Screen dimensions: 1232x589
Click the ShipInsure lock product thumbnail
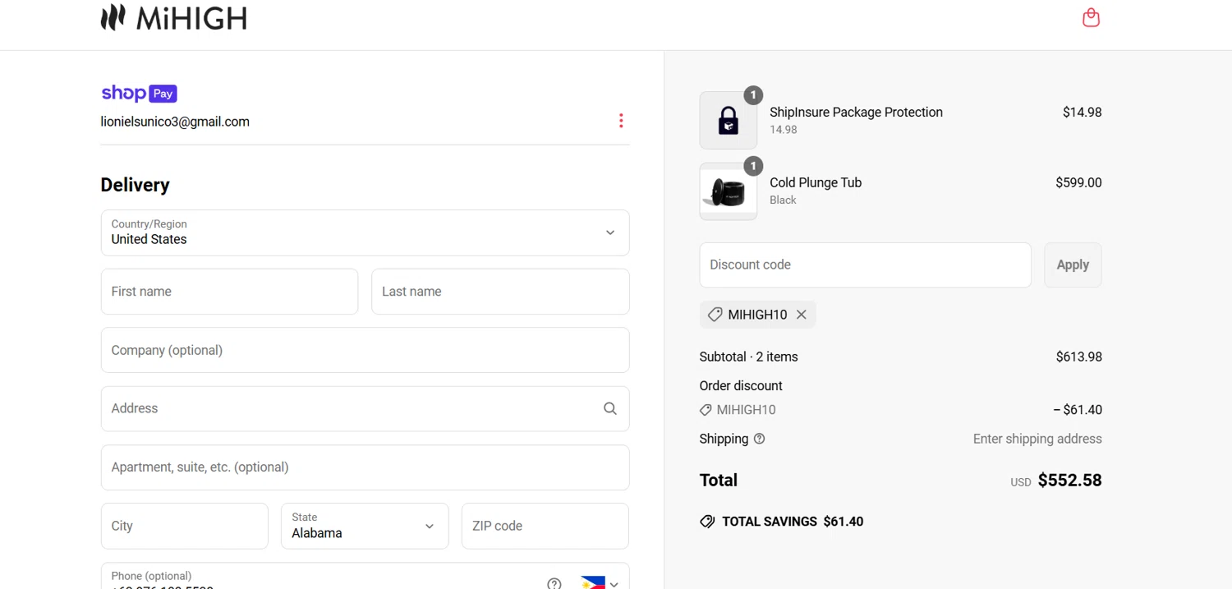pos(729,120)
